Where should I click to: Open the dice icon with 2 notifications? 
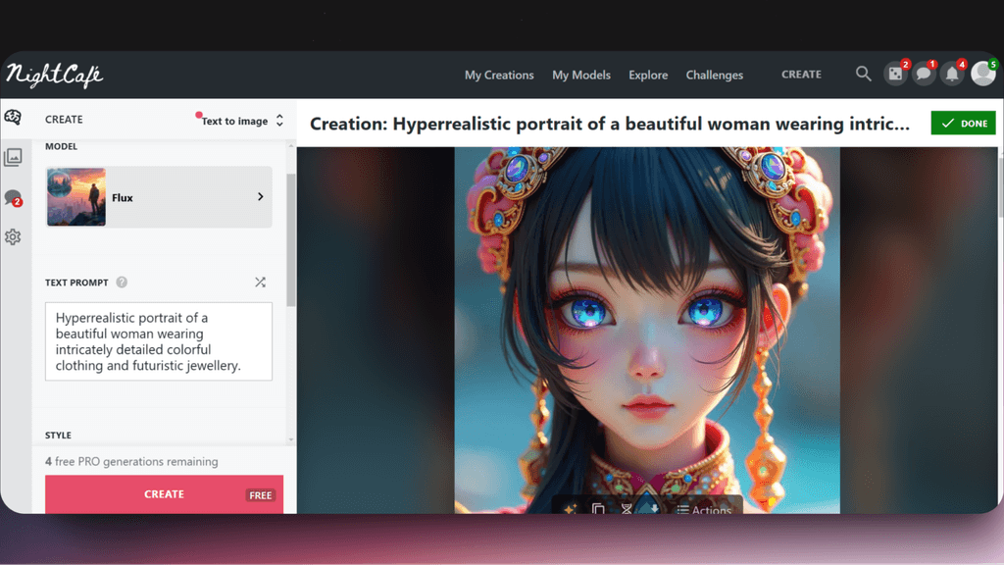895,74
